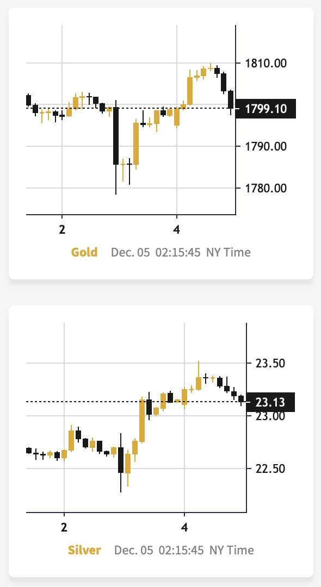The image size is (321, 587).
Task: Click the 1780.00 axis label on gold chart
Action: click(266, 188)
